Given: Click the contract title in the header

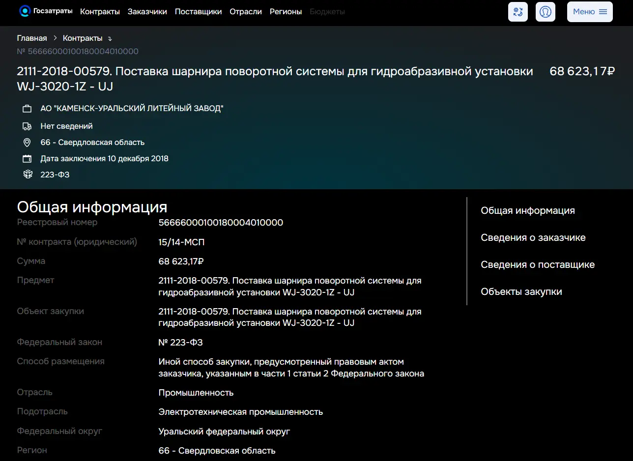Looking at the screenshot, I should pos(275,79).
